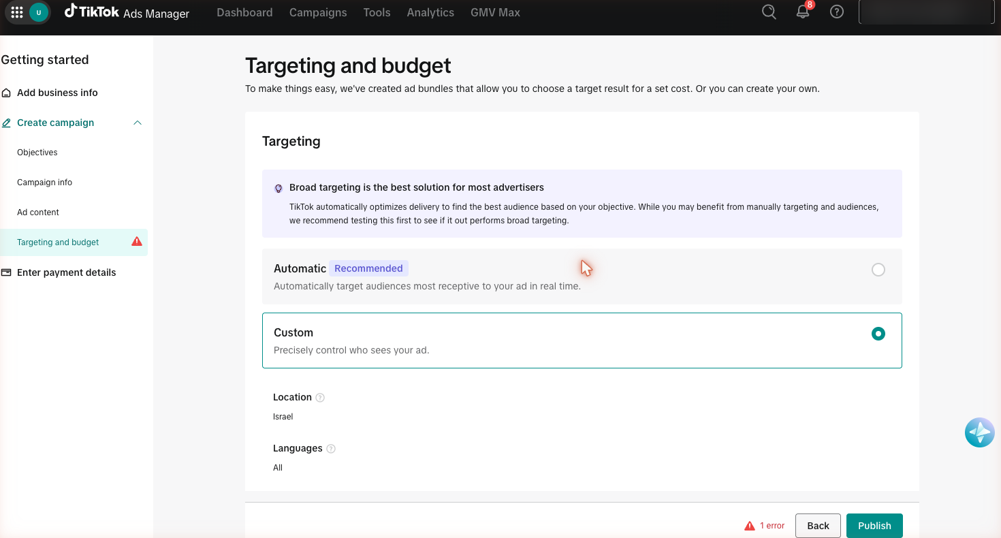
Task: Click the All languages value
Action: (x=278, y=468)
